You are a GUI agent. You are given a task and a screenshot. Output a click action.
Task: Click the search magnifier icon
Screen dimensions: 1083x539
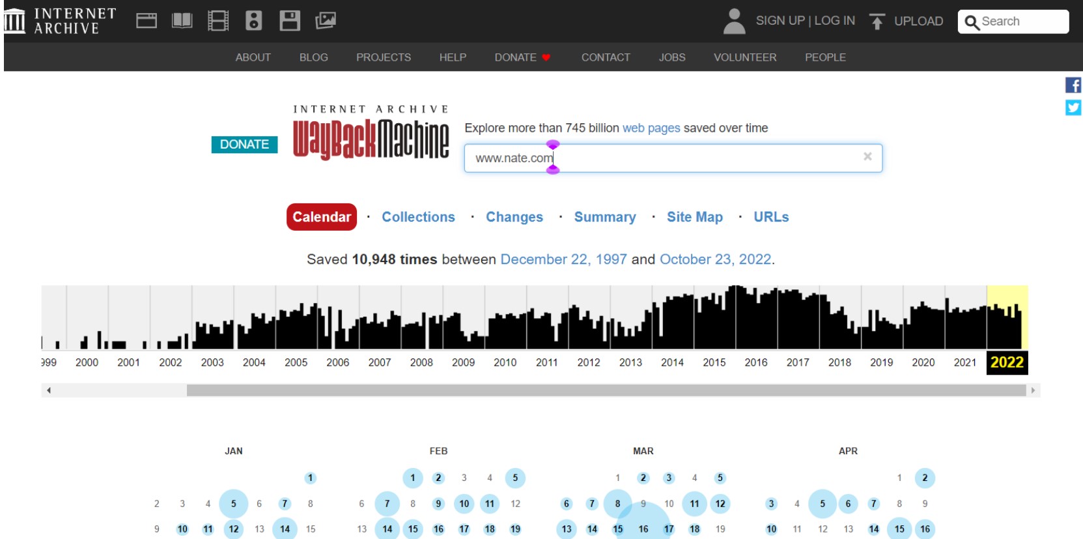[x=972, y=22]
